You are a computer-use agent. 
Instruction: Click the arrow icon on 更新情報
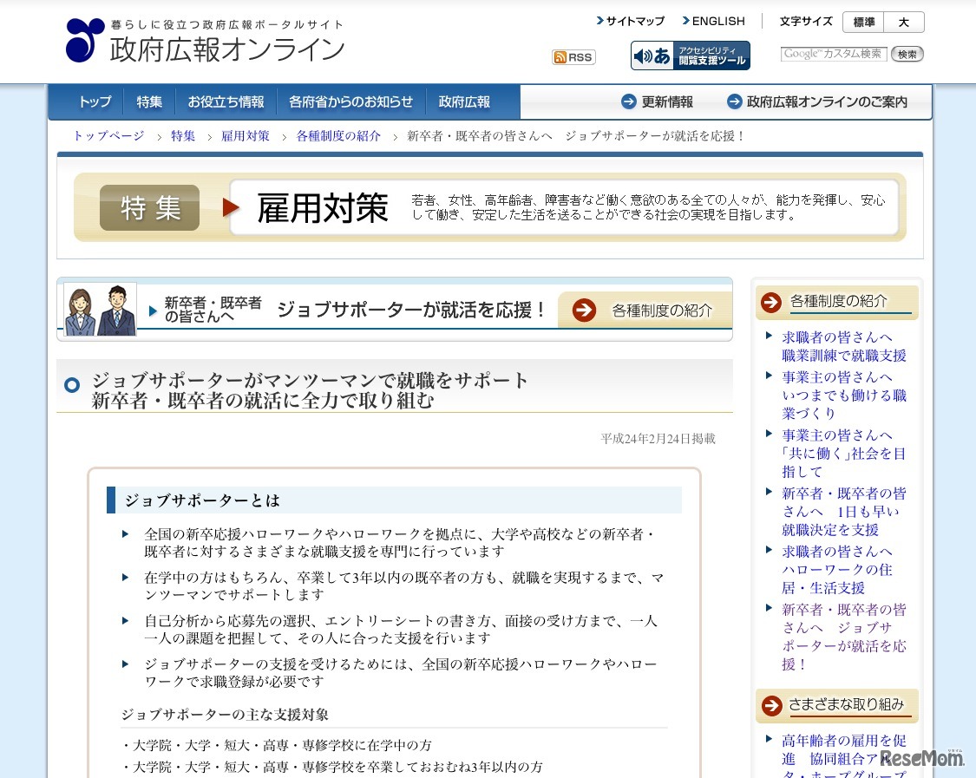628,101
